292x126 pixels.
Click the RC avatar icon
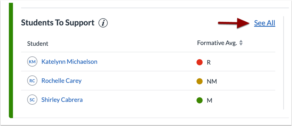[x=32, y=81]
